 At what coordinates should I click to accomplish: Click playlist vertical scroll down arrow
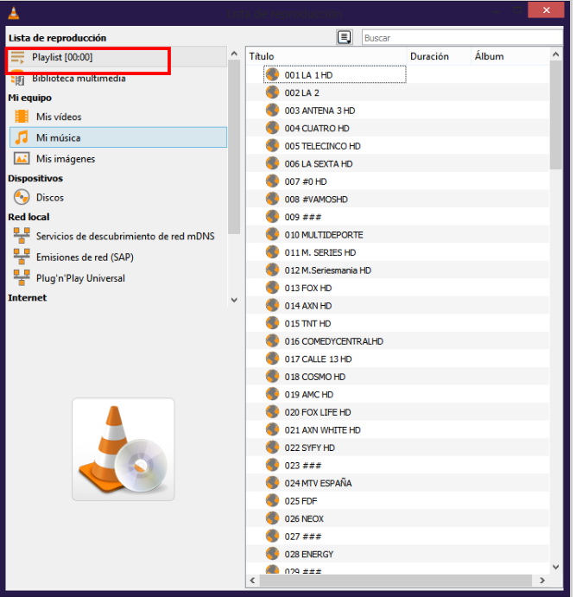[556, 567]
